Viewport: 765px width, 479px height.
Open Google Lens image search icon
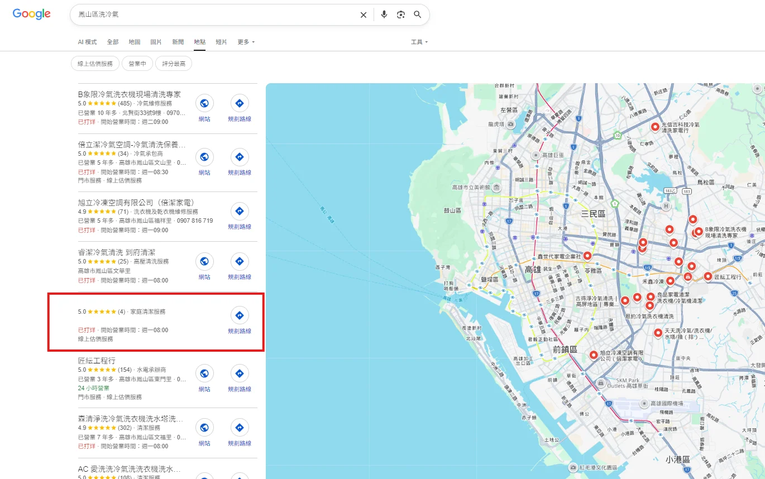coord(401,15)
